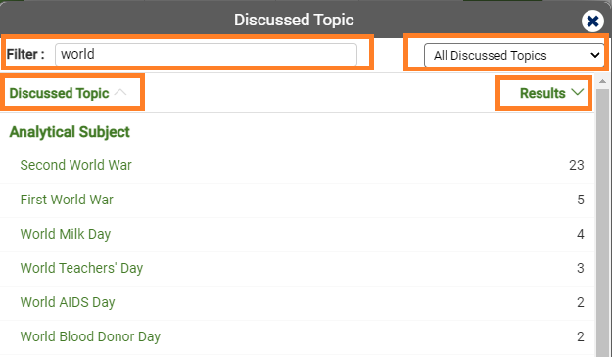Viewport: 612px width, 357px height.
Task: Sort by Results column header
Action: 542,93
